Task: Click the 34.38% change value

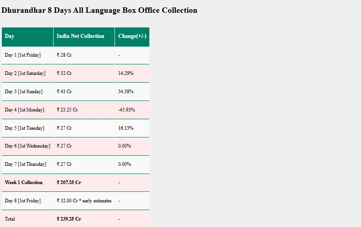Action: [126, 92]
